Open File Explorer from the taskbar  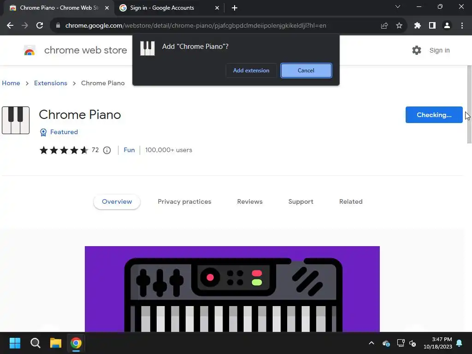(56, 343)
